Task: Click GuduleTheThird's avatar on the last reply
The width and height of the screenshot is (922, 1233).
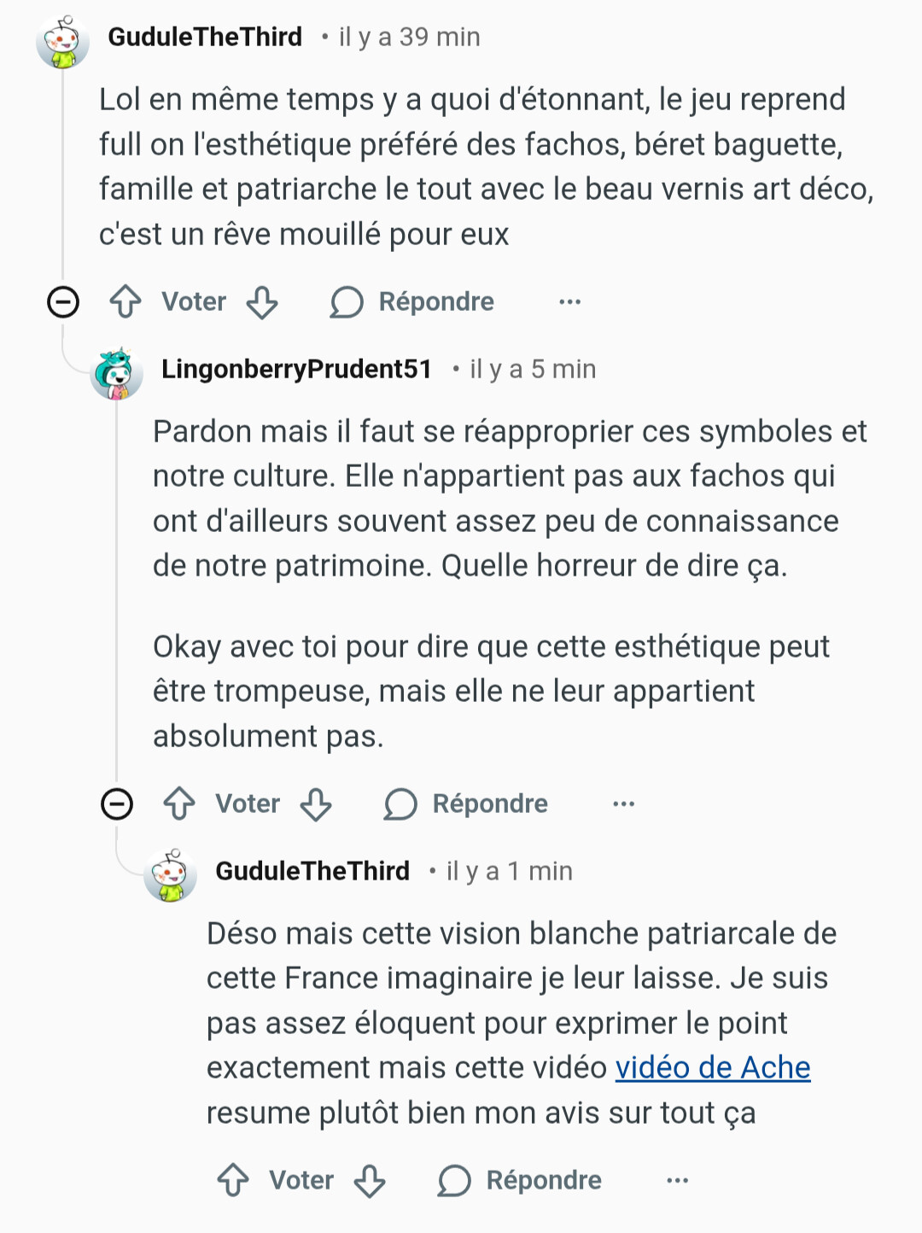Action: (171, 875)
